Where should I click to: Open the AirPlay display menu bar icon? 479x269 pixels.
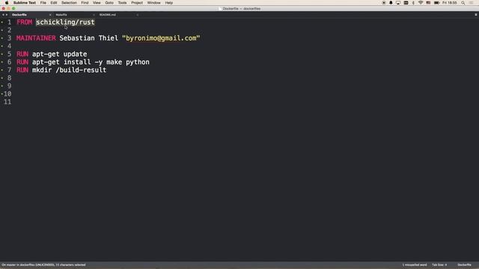[x=398, y=3]
